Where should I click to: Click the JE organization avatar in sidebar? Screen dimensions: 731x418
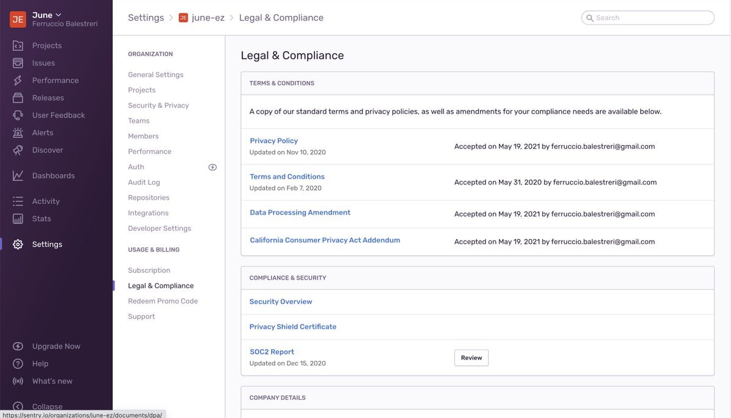pos(18,19)
